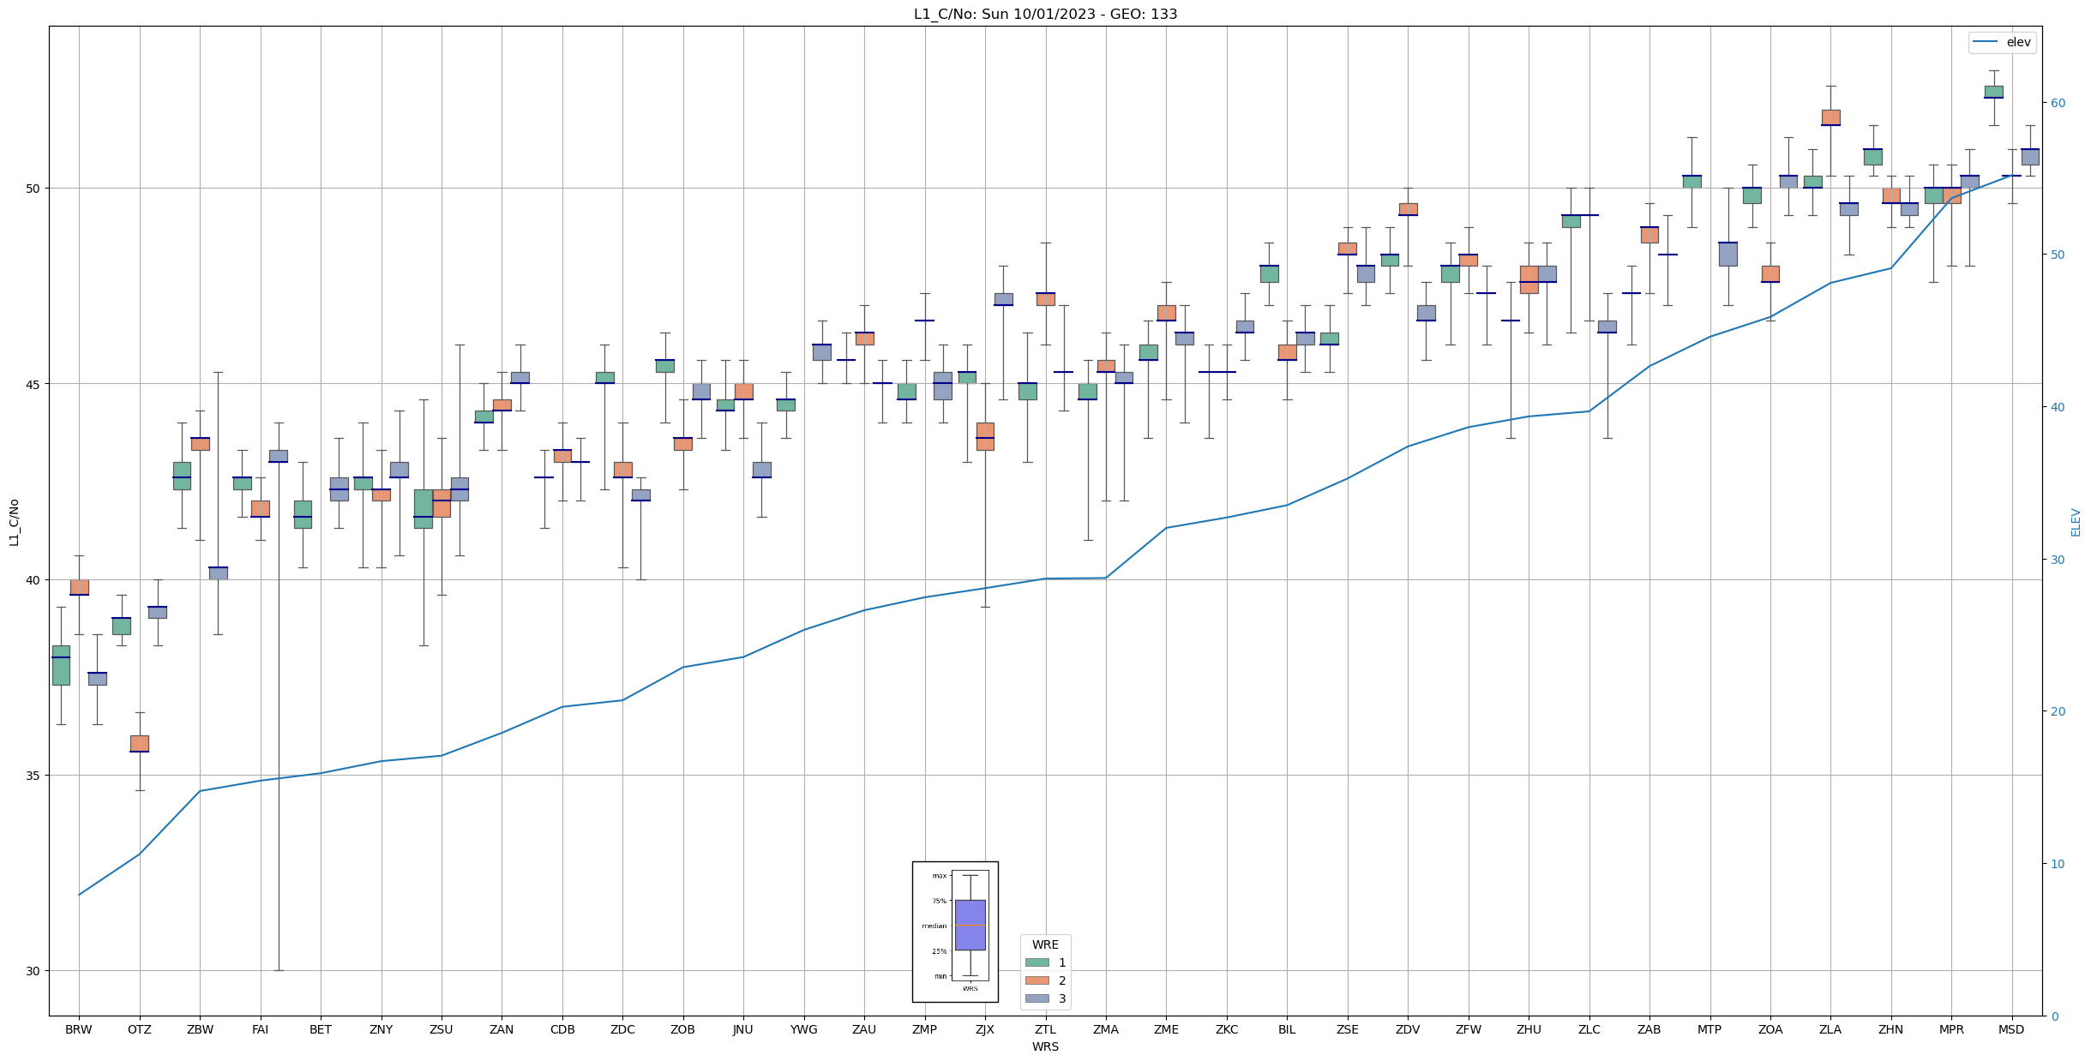This screenshot has height=1061, width=2091.
Task: Click the '60' right y-axis tick label
Action: (x=2058, y=103)
